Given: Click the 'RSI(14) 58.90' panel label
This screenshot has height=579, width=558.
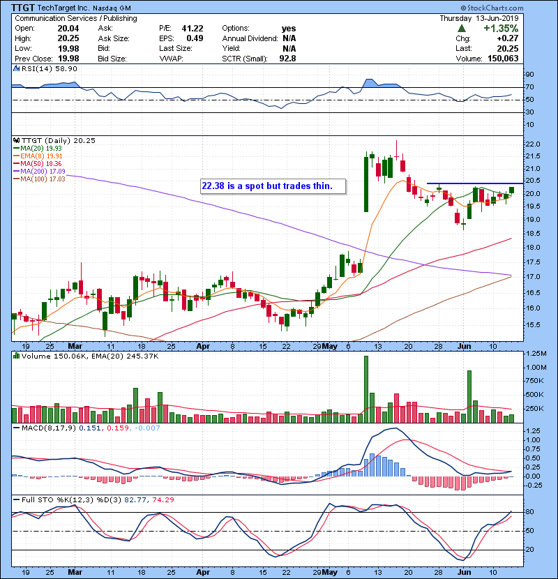Looking at the screenshot, I should [x=49, y=68].
